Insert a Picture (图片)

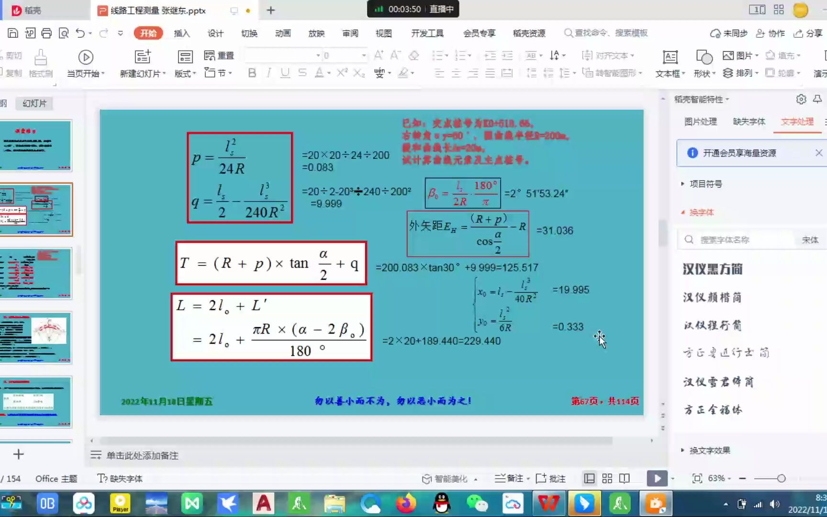(x=740, y=56)
